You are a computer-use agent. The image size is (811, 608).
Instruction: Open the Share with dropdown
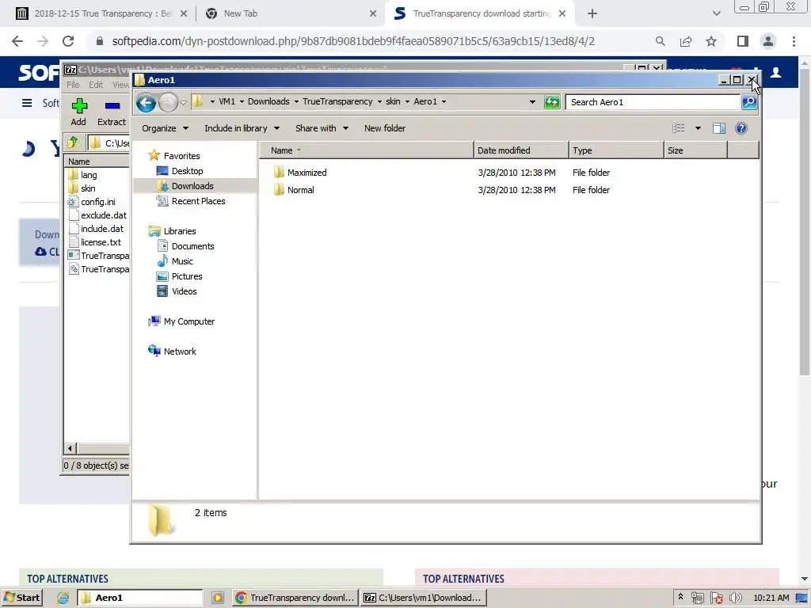[x=322, y=128]
